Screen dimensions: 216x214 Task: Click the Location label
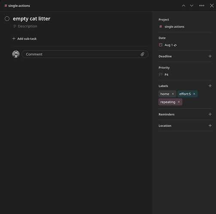(165, 126)
